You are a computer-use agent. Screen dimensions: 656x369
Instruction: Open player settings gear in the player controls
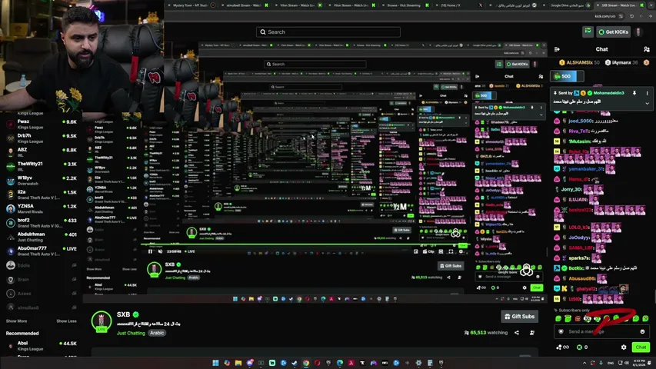click(x=461, y=251)
